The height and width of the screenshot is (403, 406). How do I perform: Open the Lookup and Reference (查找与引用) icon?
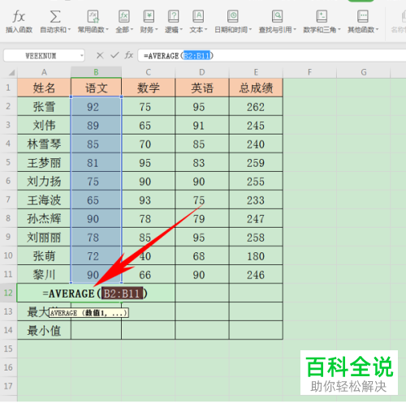coord(277,17)
